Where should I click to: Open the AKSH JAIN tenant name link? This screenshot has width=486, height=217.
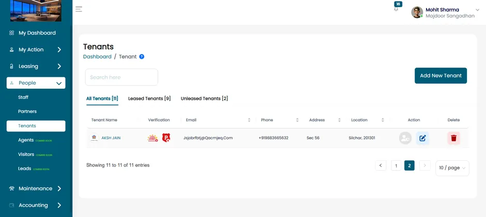[x=111, y=138]
